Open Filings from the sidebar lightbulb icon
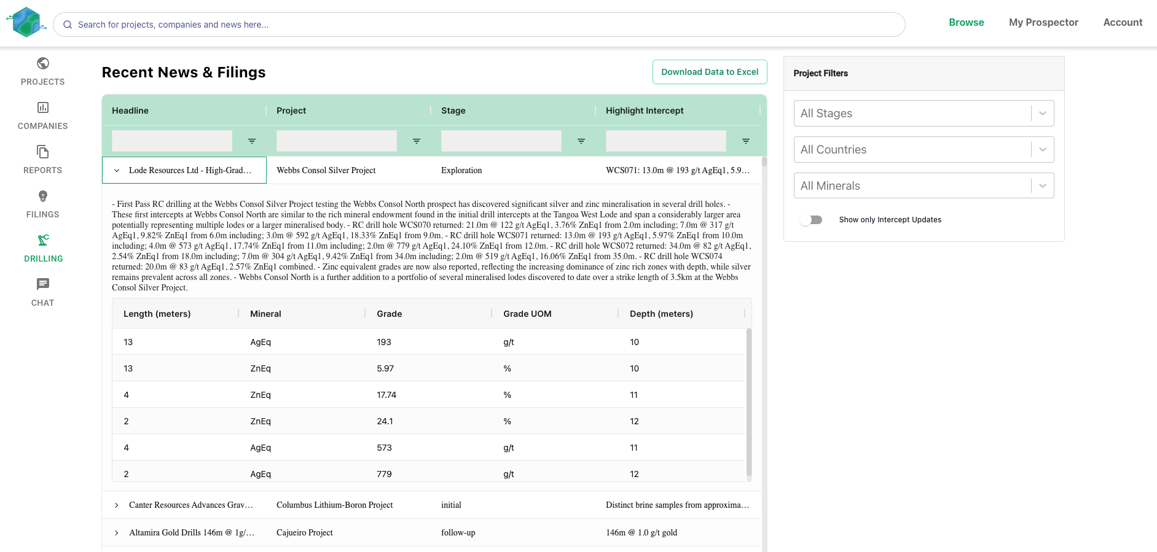The height and width of the screenshot is (552, 1157). pyautogui.click(x=43, y=196)
